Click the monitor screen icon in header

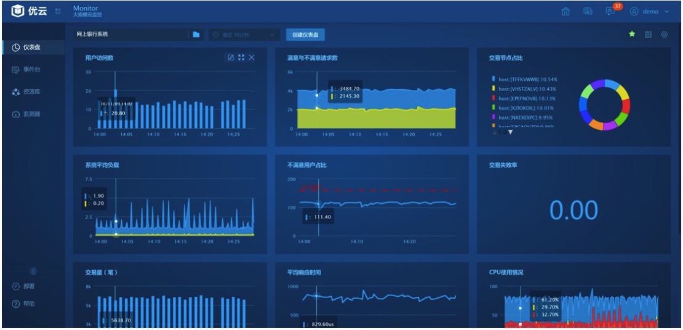tap(588, 12)
